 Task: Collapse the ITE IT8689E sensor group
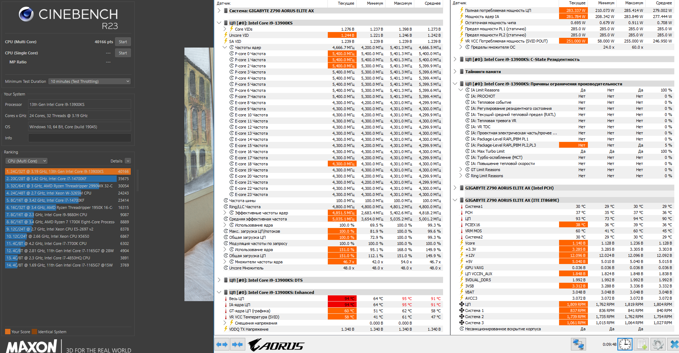pyautogui.click(x=455, y=200)
